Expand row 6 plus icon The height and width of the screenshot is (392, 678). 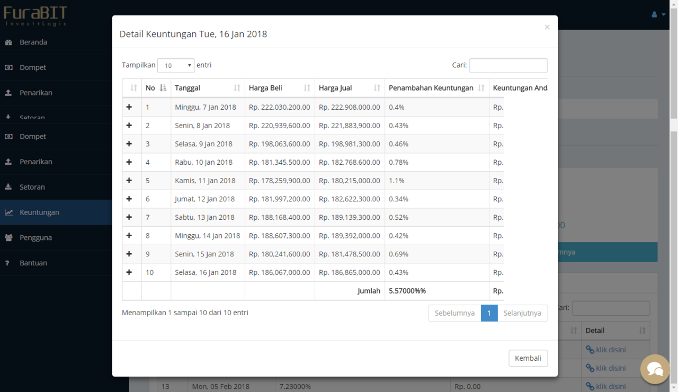[129, 199]
